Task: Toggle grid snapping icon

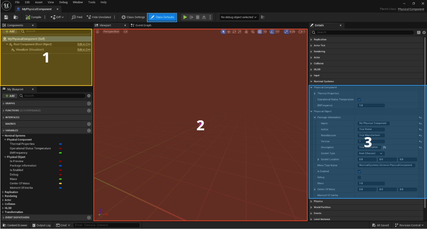Action: 259,32
